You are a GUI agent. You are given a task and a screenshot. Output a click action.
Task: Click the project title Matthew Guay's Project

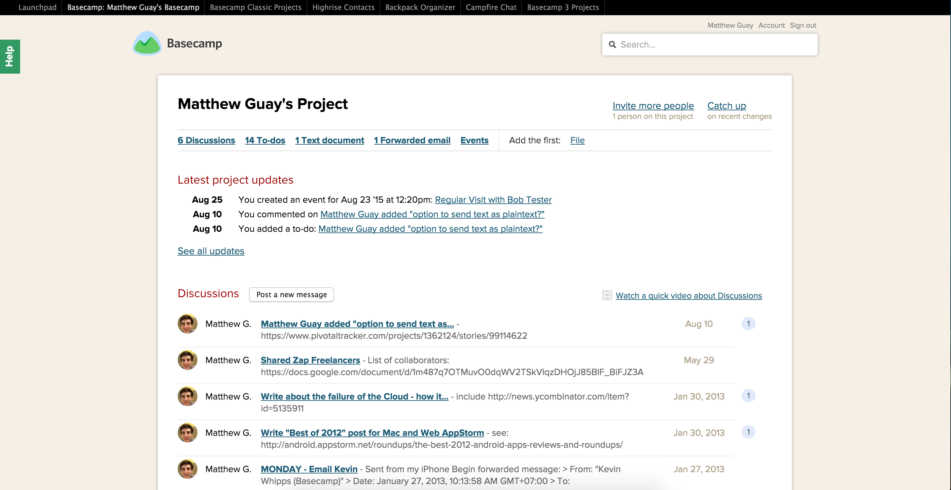click(263, 104)
